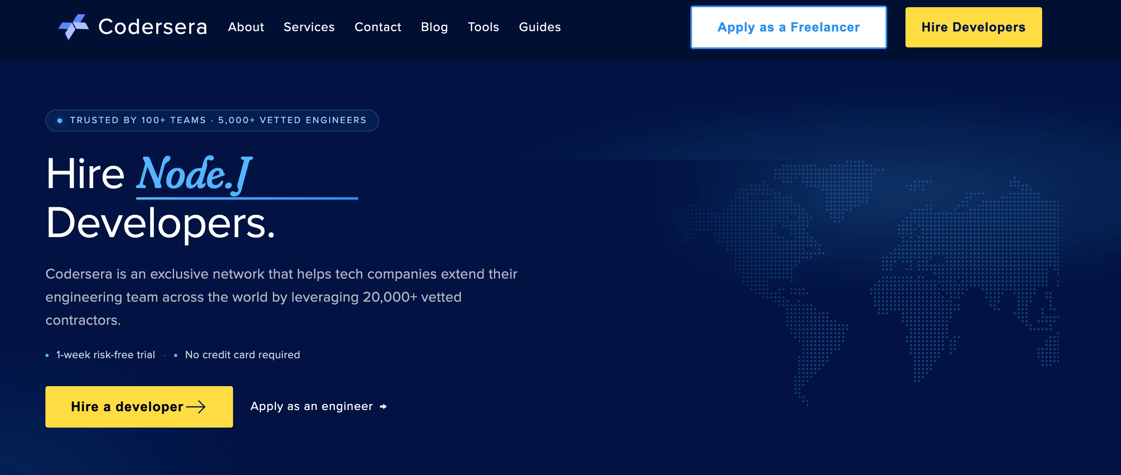Click Apply as a Freelancer button

coord(788,27)
